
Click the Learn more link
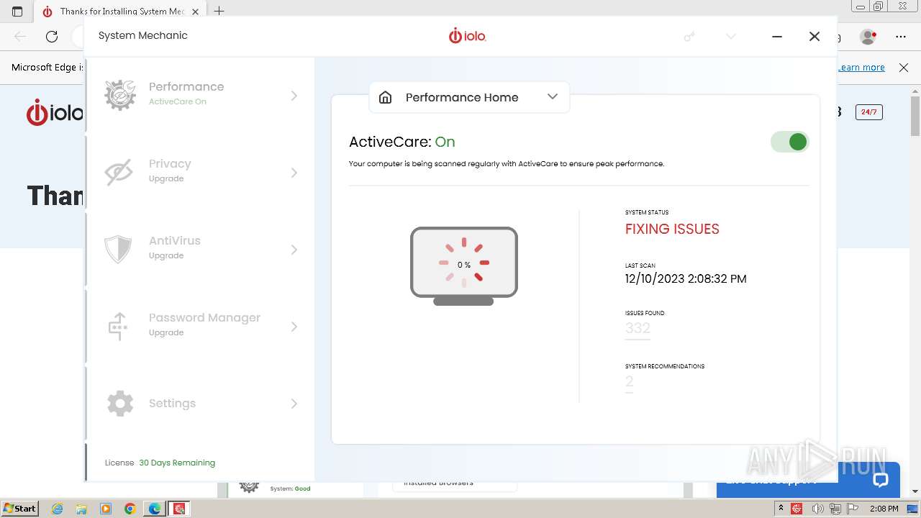click(x=861, y=67)
